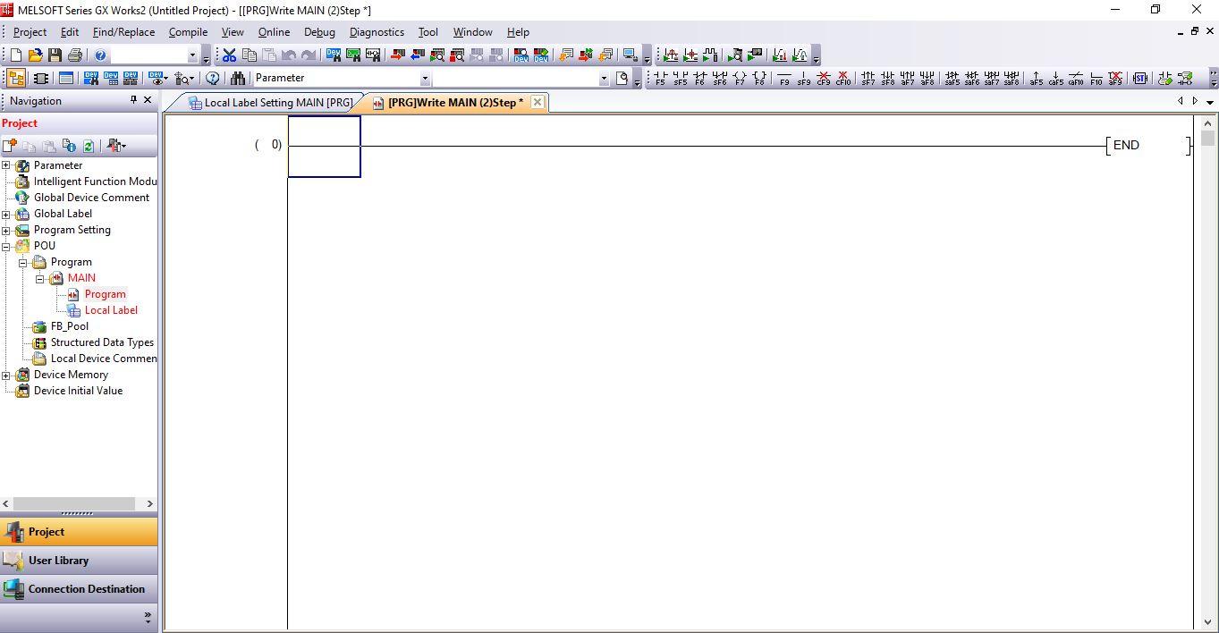Toggle the device display comment view
Screen dimensions: 1219x633
(x=157, y=78)
